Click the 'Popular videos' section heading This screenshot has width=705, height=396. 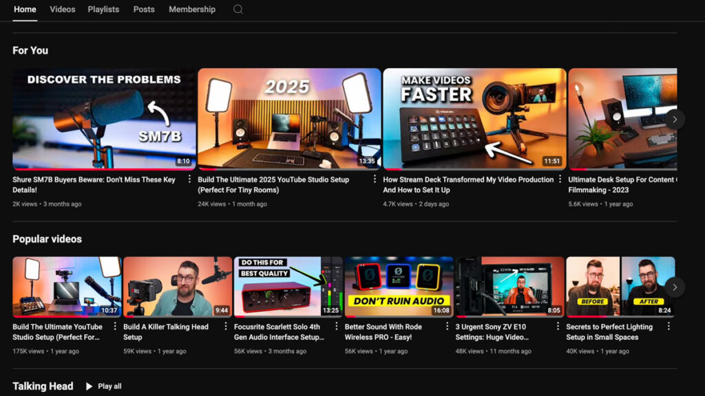[48, 239]
